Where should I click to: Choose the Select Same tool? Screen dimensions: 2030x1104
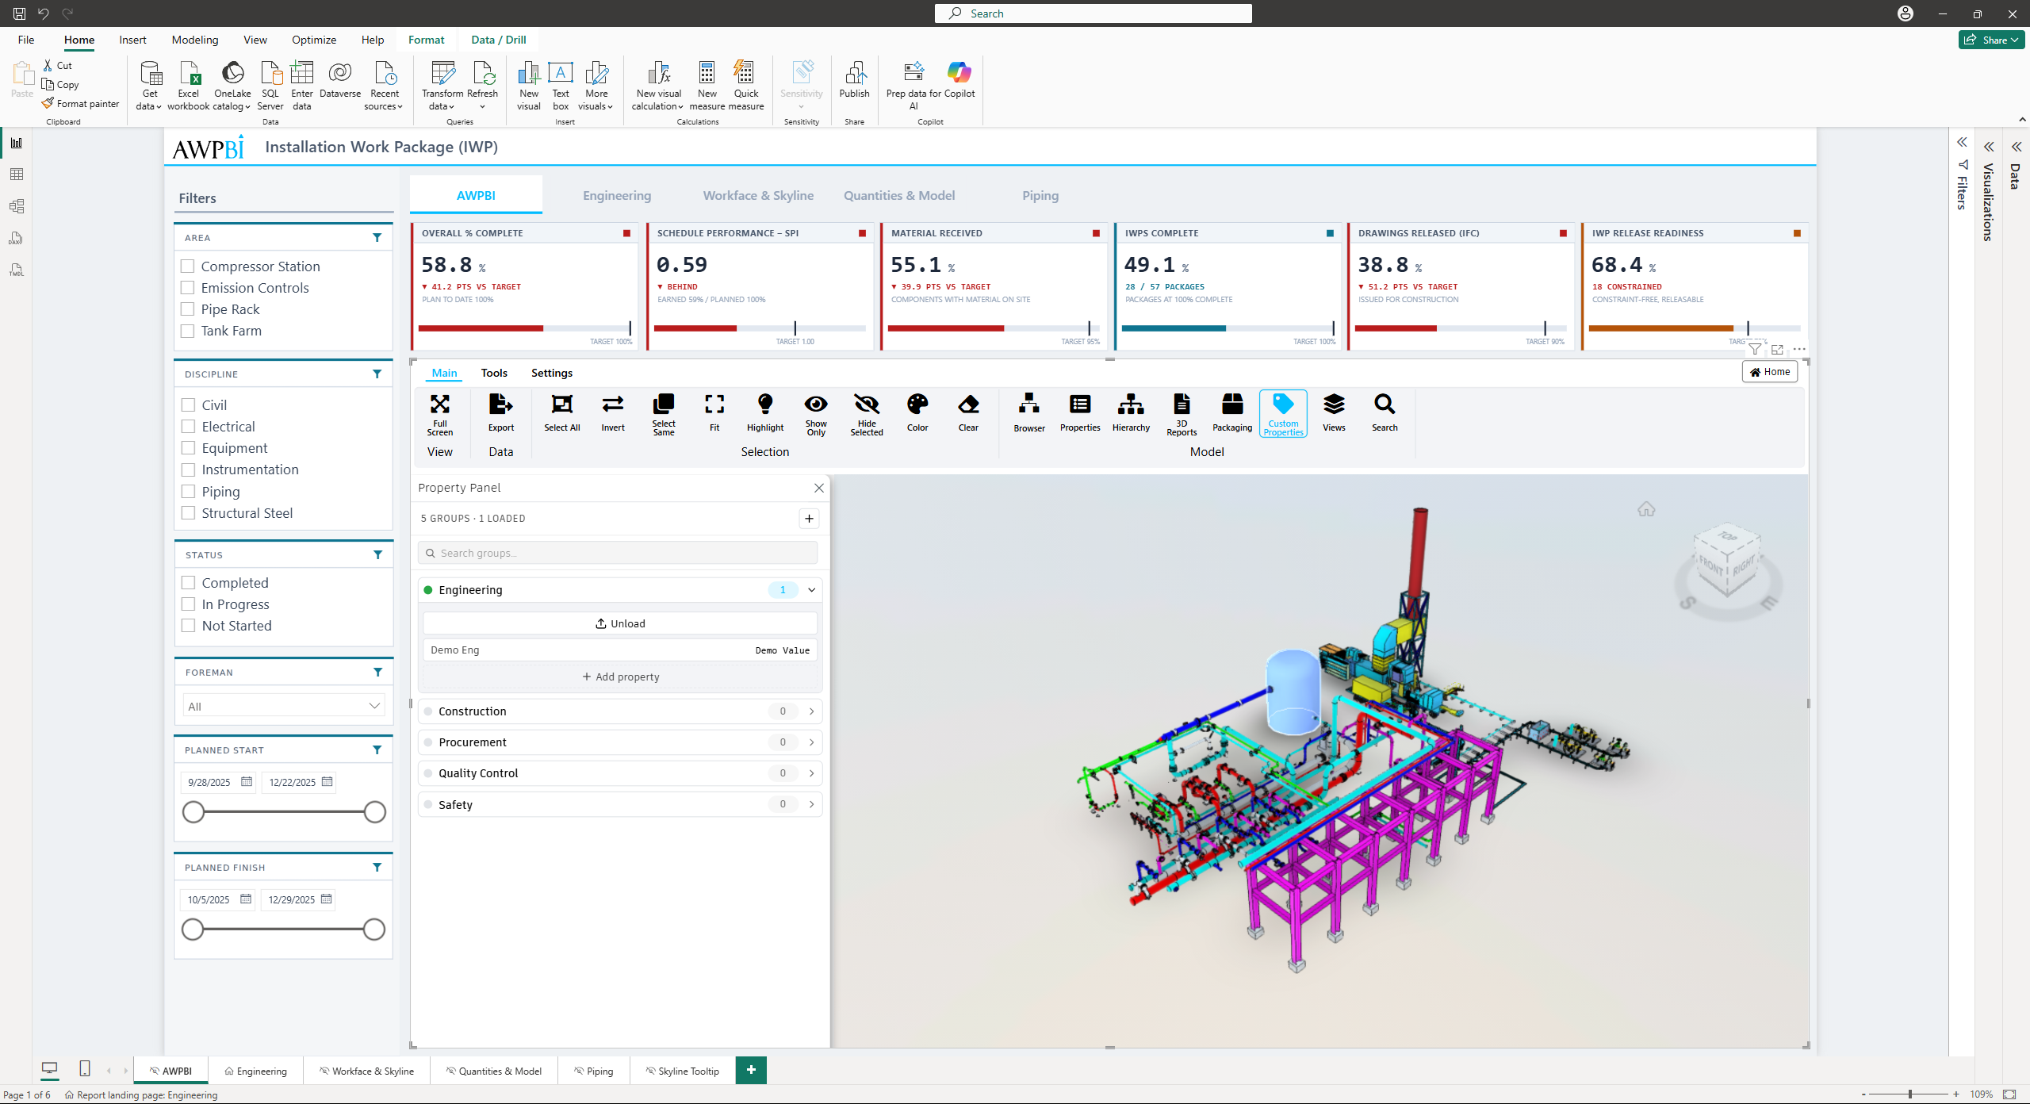click(663, 414)
